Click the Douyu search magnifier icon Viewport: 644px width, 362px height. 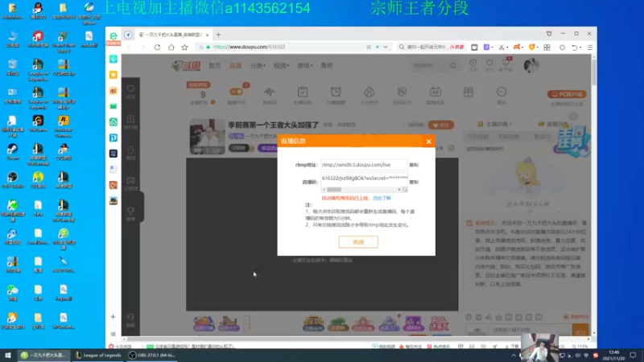452,66
